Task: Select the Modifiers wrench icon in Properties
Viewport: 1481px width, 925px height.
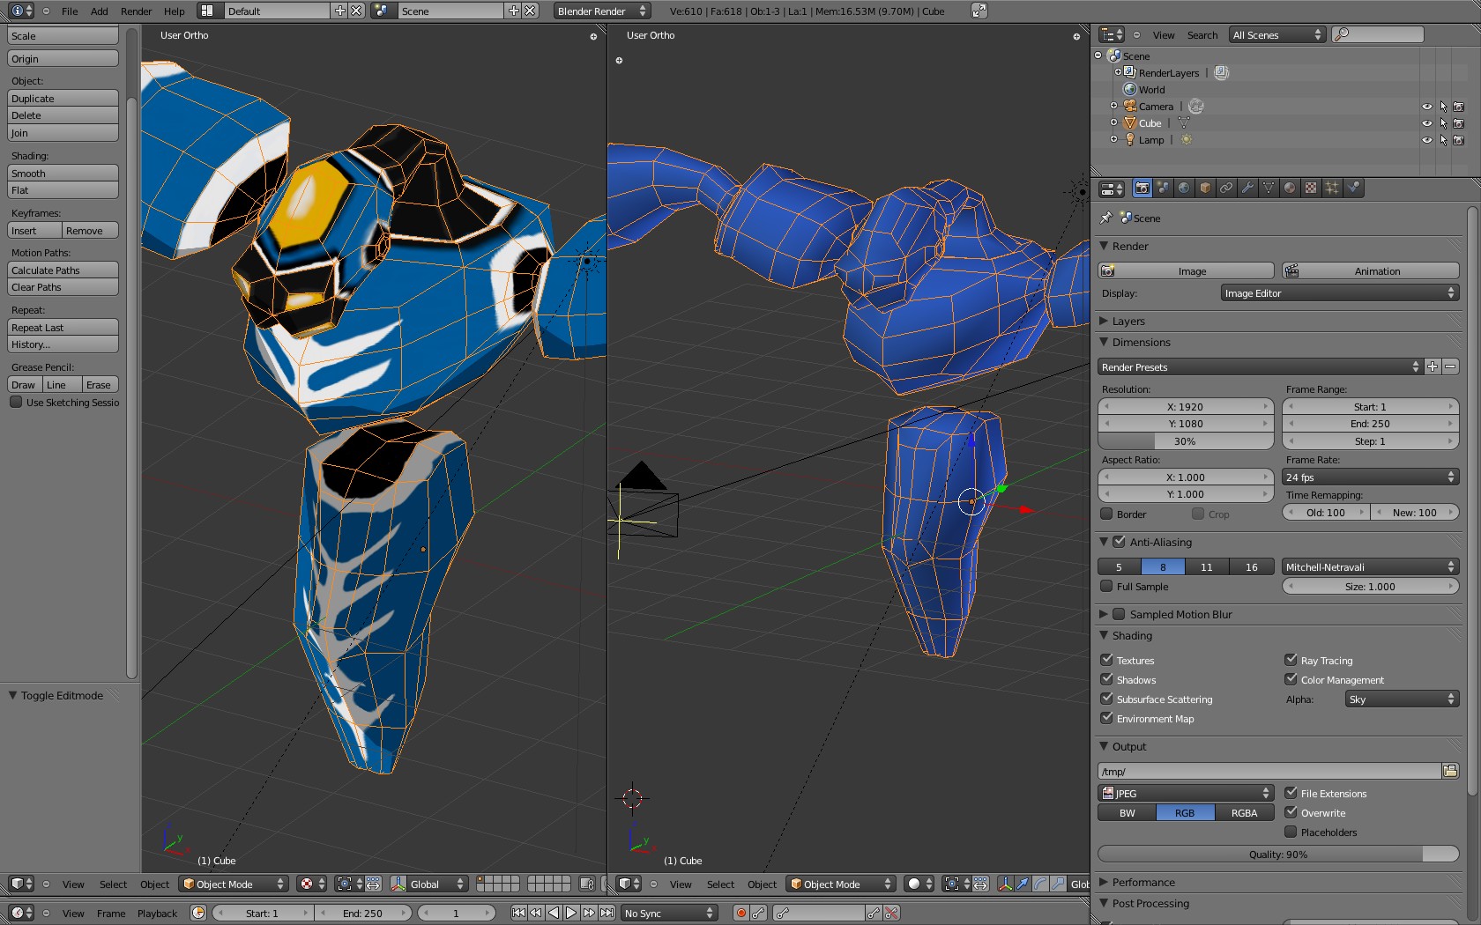Action: click(1247, 188)
